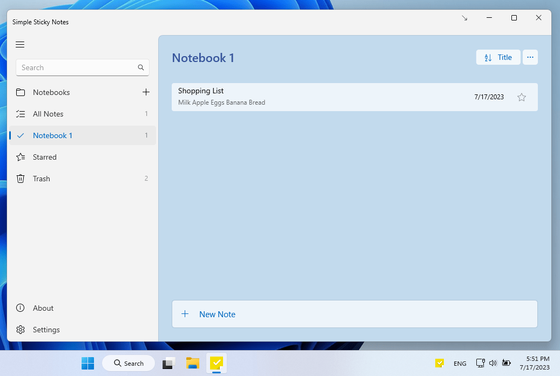Click into the Search input field
The image size is (560, 376).
click(x=76, y=67)
